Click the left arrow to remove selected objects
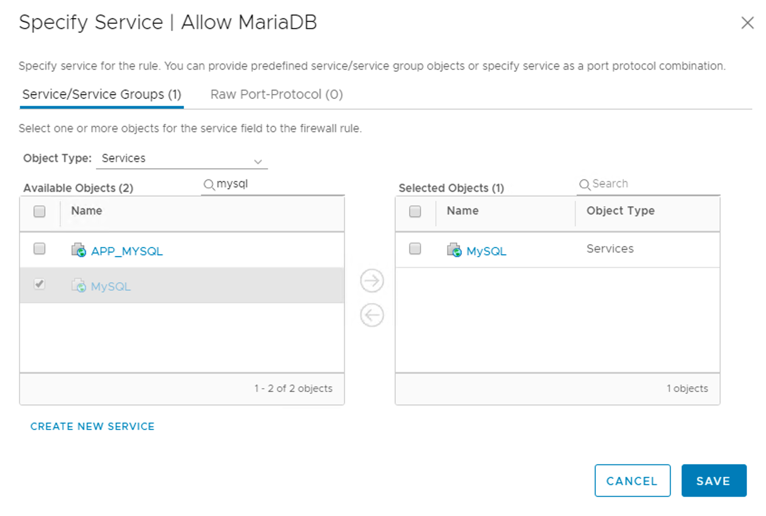766x516 pixels. (x=372, y=315)
